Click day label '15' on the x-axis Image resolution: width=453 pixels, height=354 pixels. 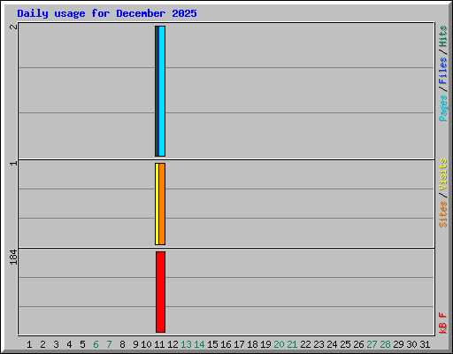click(212, 344)
